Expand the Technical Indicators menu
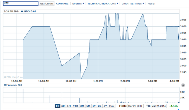 click(x=103, y=4)
